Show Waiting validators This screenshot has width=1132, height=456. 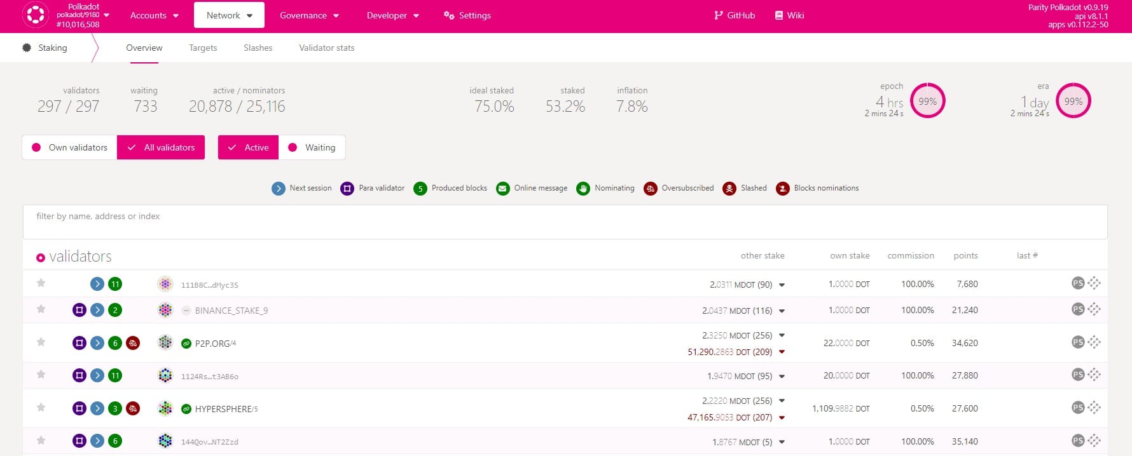click(x=312, y=147)
